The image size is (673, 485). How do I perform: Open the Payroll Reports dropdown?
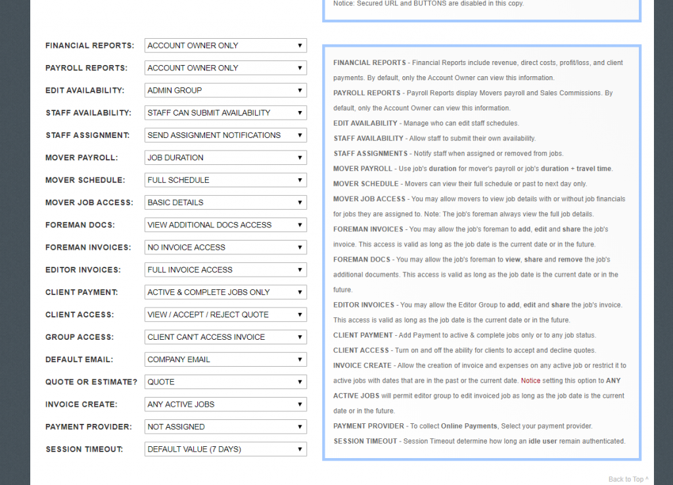coord(225,68)
